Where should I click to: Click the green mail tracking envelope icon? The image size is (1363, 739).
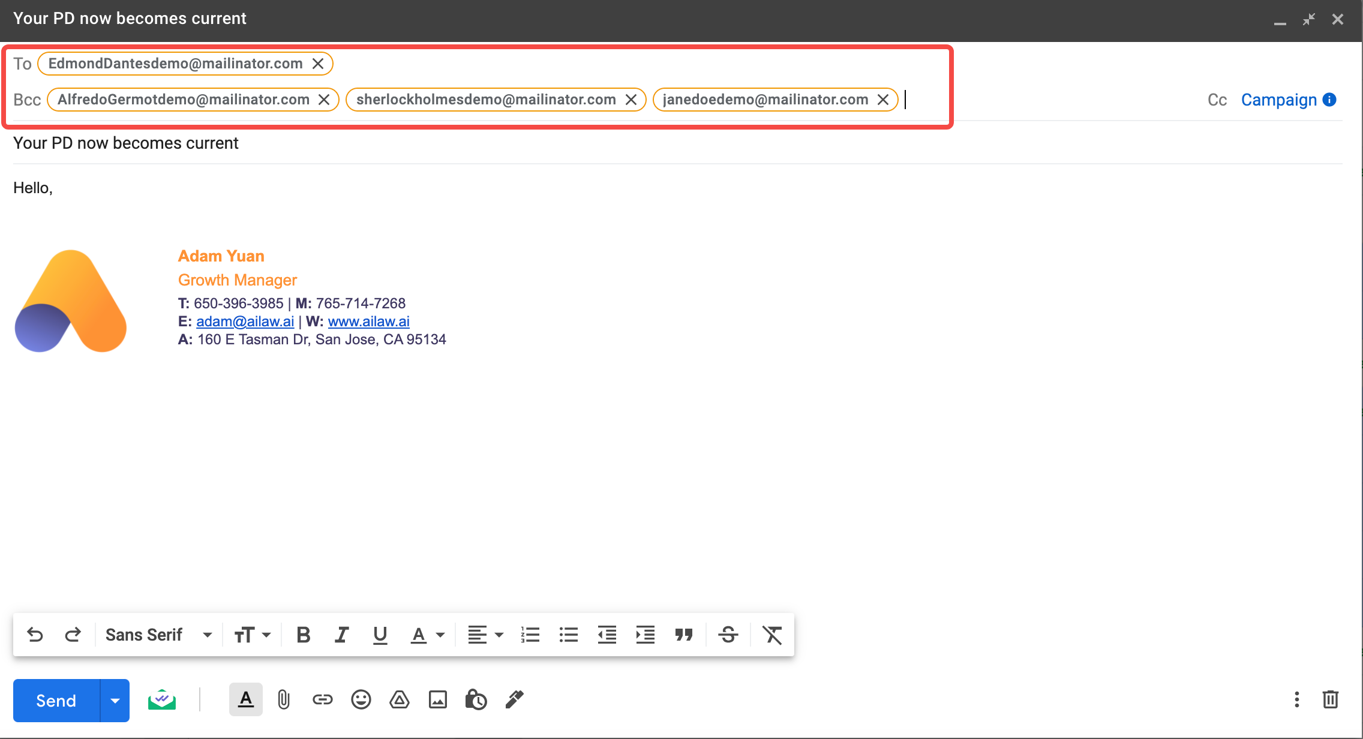(162, 699)
